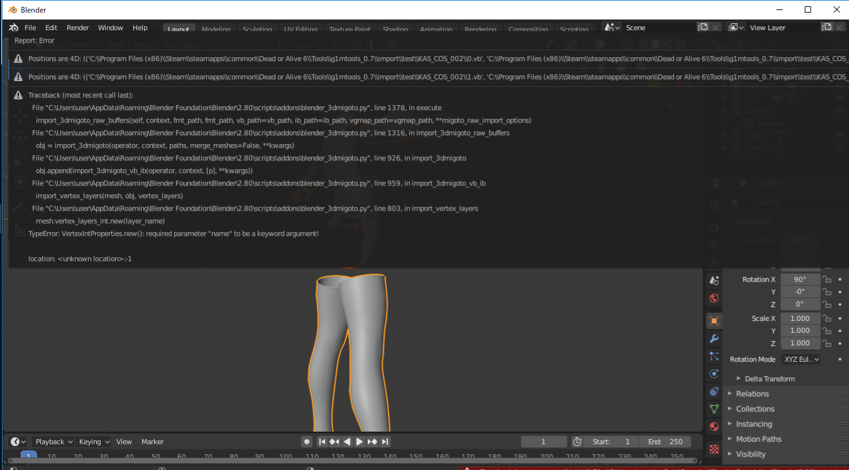Open the Help menu
Image resolution: width=849 pixels, height=470 pixels.
click(x=140, y=28)
